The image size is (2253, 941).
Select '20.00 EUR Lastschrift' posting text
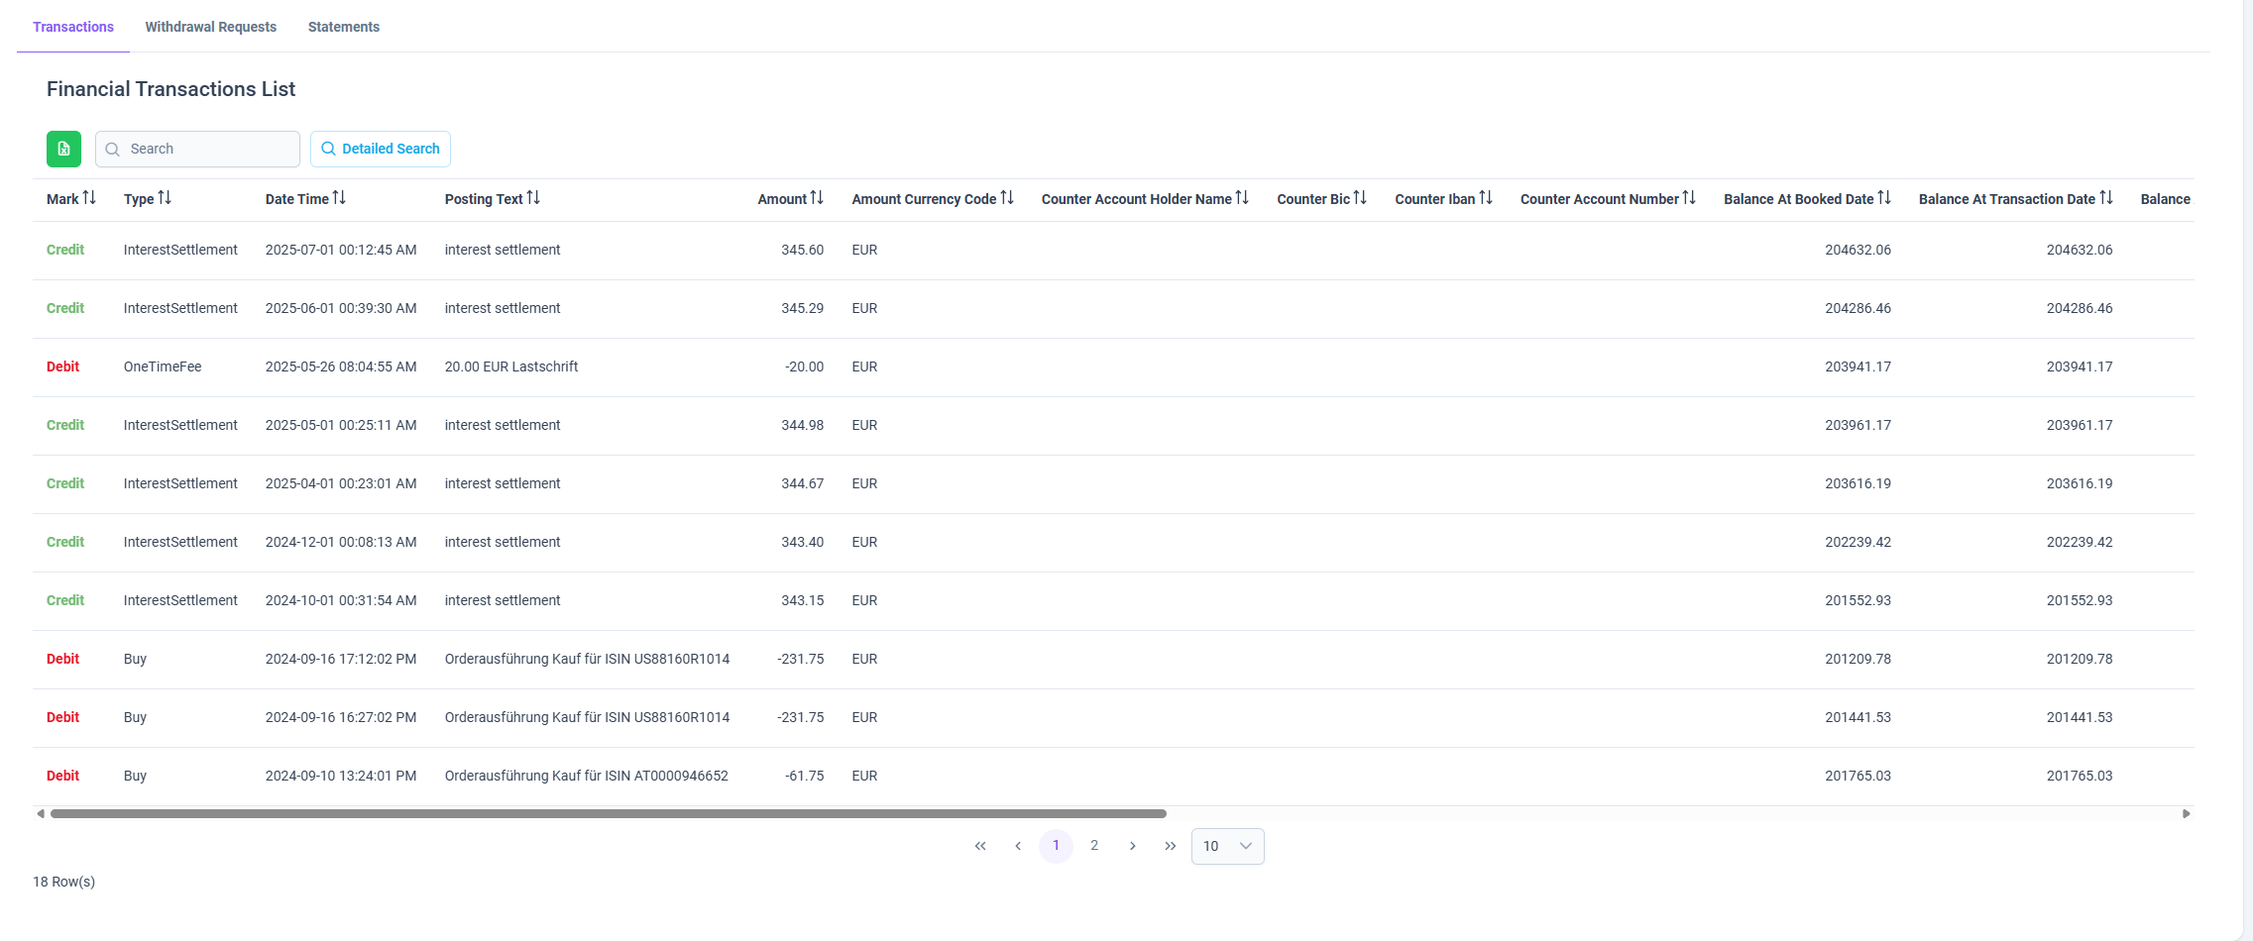click(x=511, y=366)
